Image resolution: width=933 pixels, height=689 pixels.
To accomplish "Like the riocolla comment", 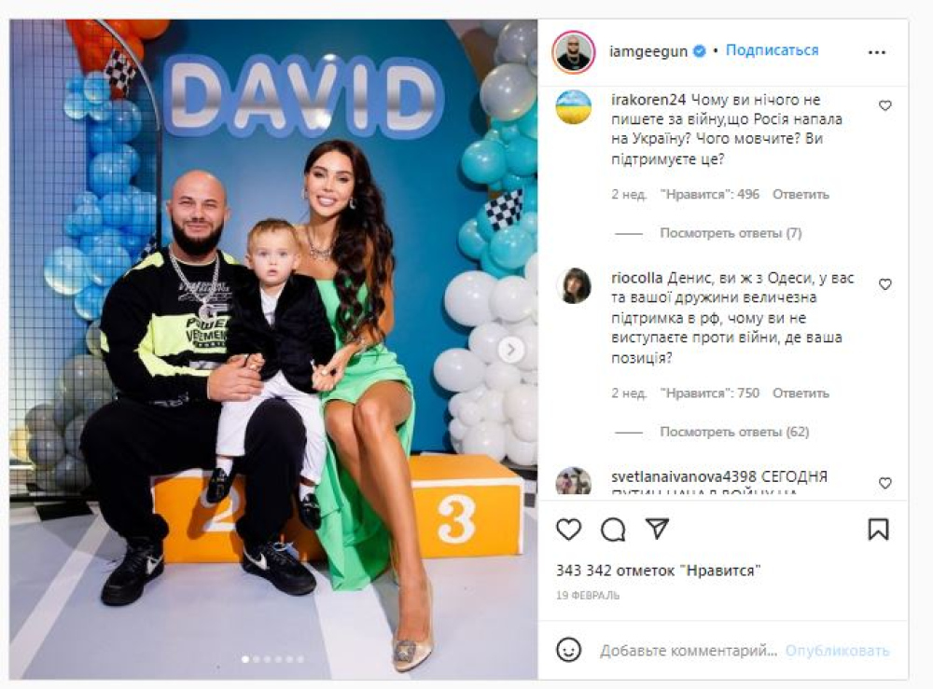I will point(885,284).
